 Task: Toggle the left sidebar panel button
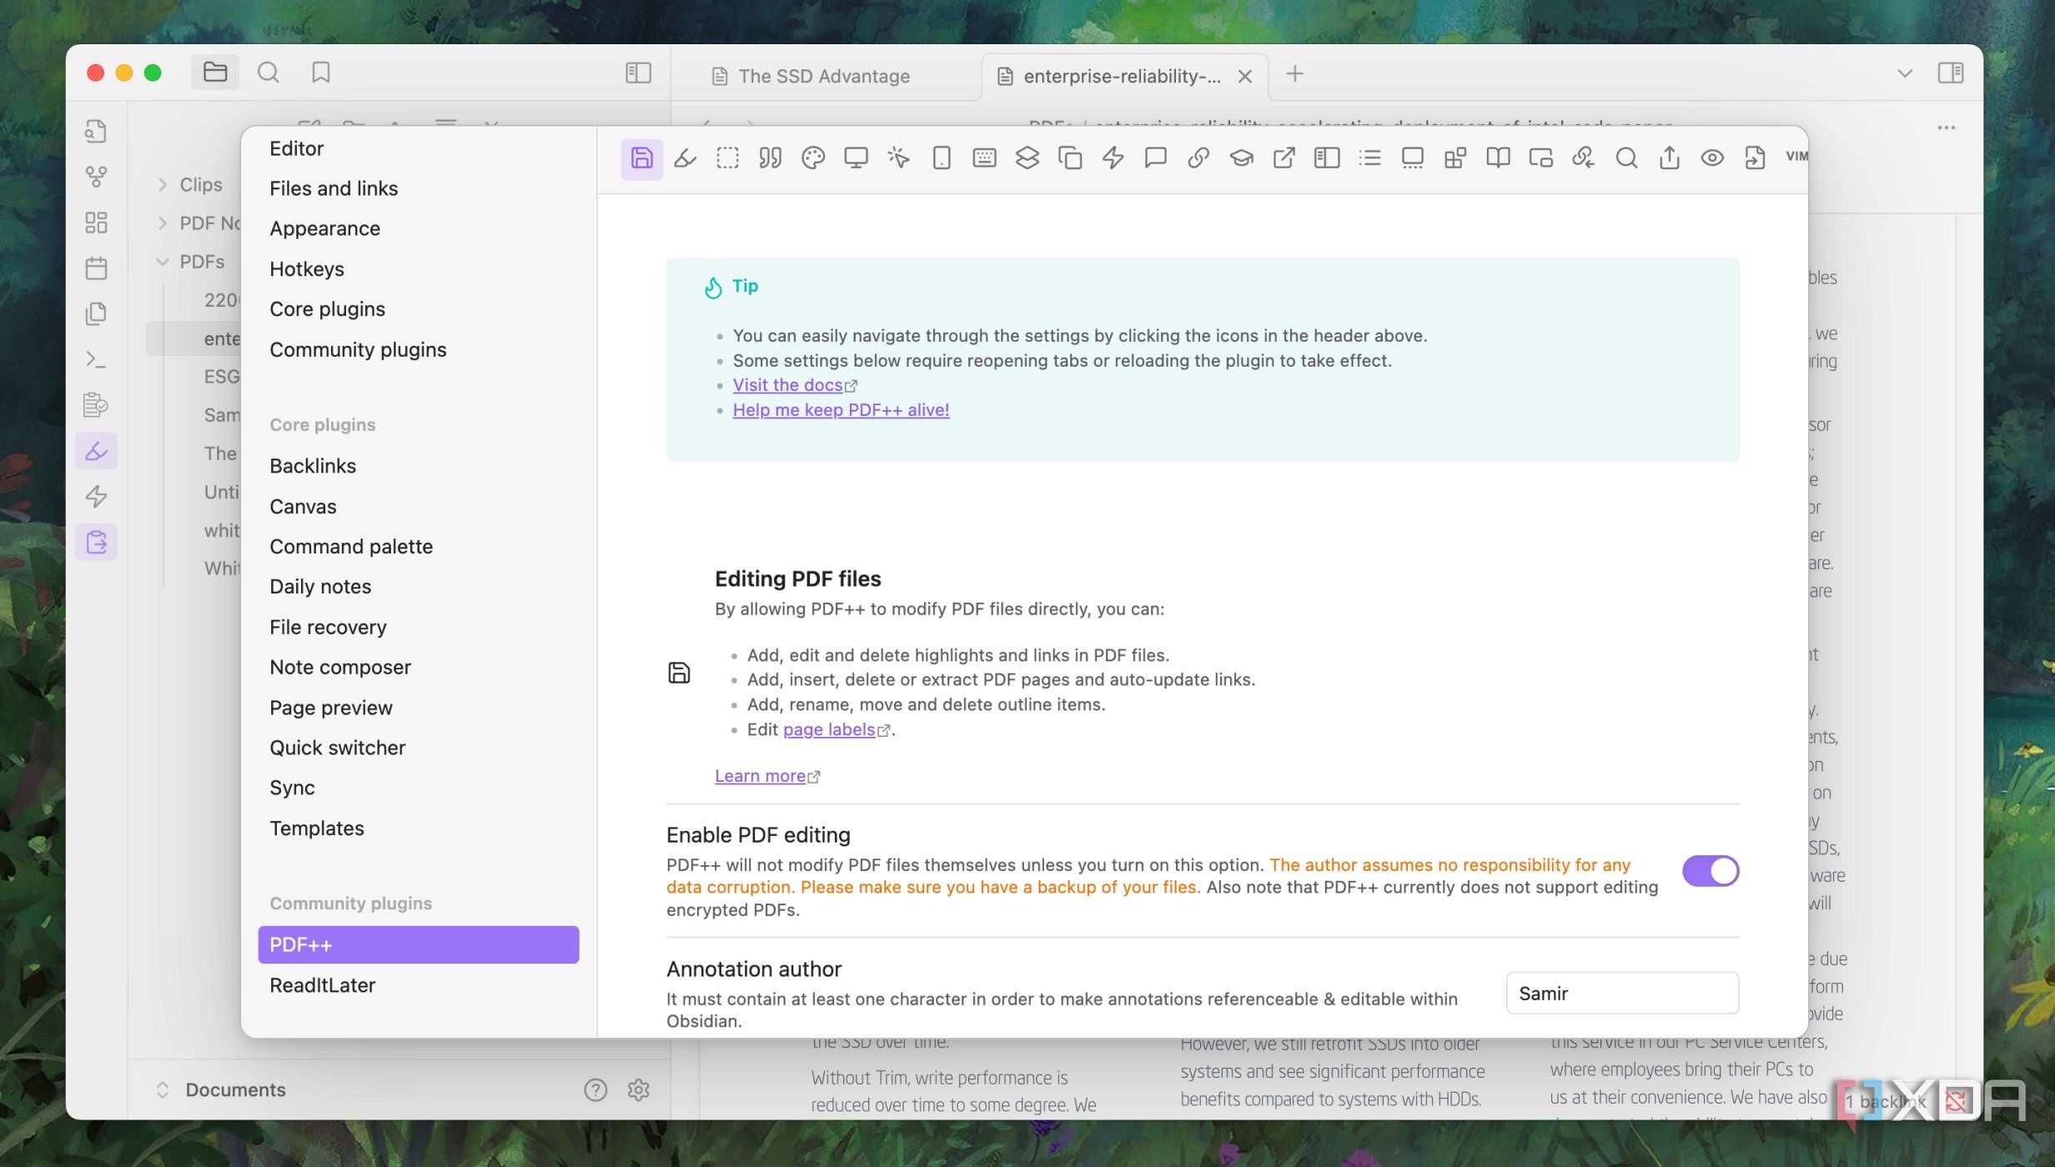[x=638, y=73]
